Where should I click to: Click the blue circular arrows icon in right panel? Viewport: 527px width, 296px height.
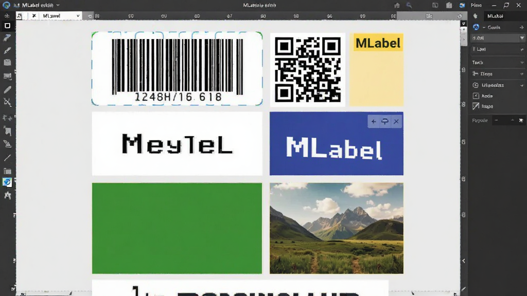click(476, 27)
